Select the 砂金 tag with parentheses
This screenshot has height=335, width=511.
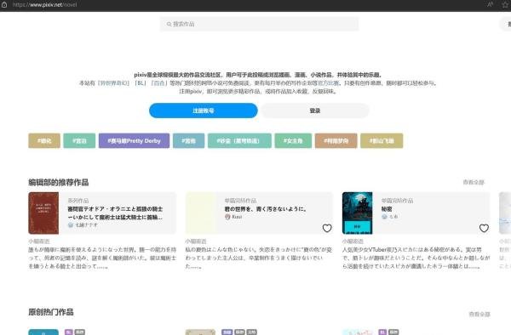(239, 141)
